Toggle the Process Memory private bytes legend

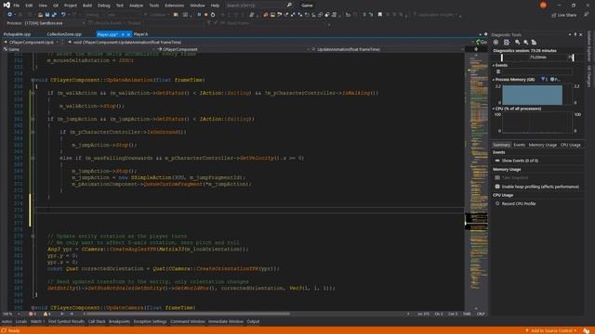click(x=555, y=80)
